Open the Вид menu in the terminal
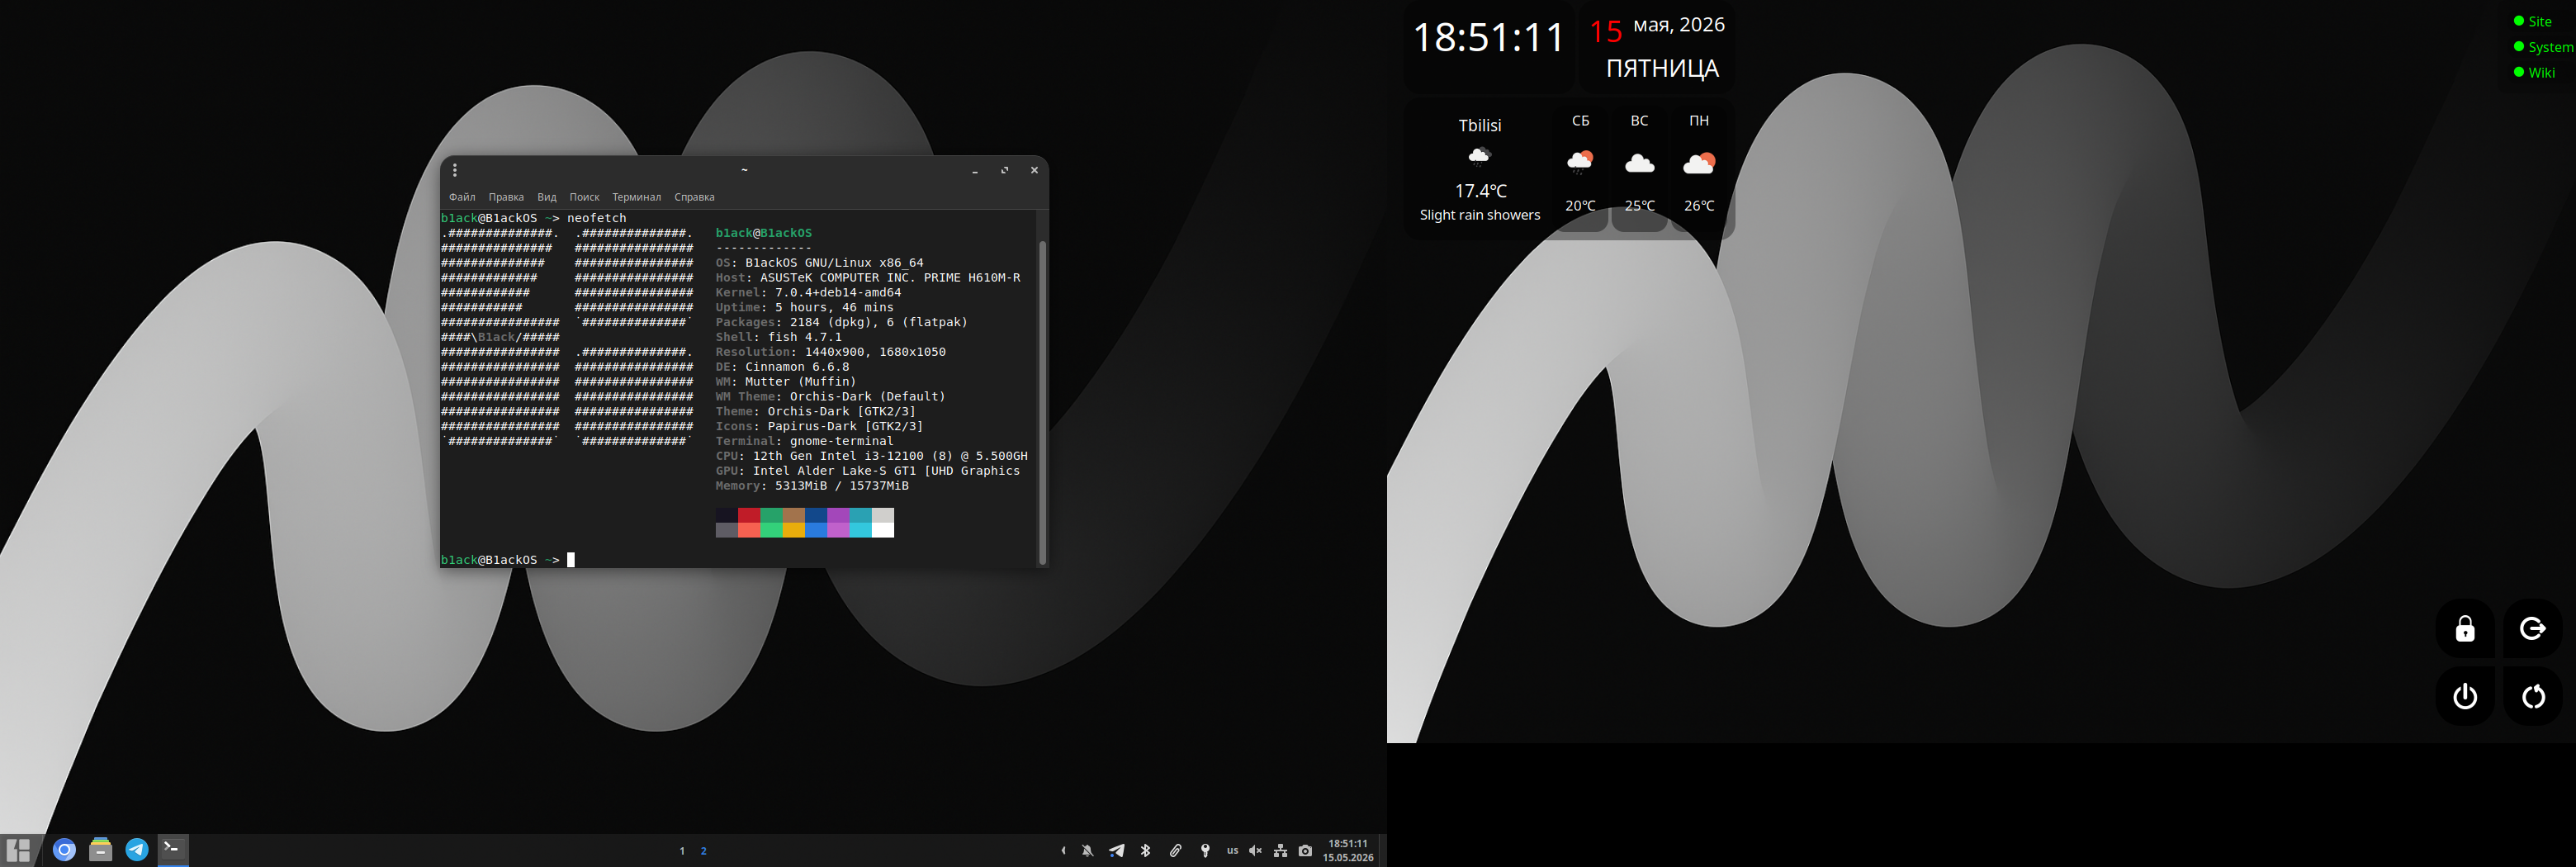Screen dimensions: 2576x867 (546, 197)
